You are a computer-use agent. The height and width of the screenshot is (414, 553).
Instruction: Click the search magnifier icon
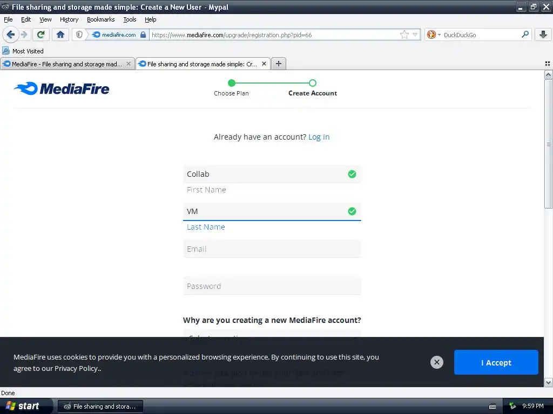tap(525, 34)
